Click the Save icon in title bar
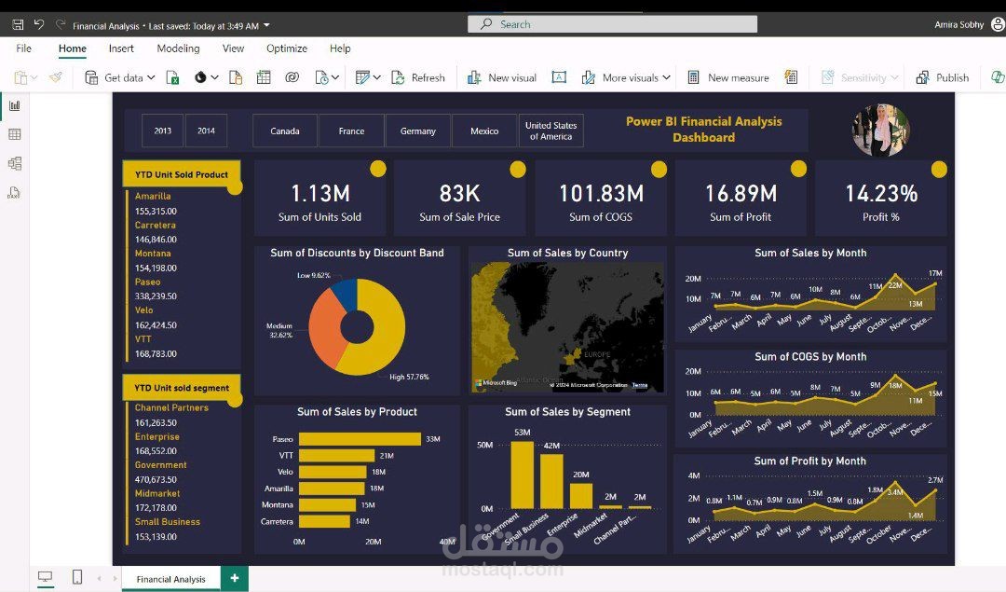 pyautogui.click(x=18, y=25)
